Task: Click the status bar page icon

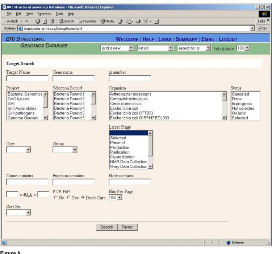Action: point(4,242)
